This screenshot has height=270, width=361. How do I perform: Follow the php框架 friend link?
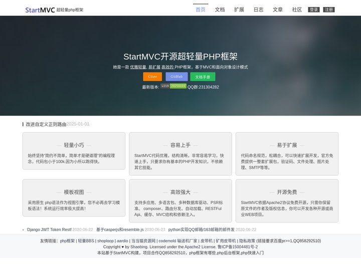pyautogui.click(x=67, y=241)
